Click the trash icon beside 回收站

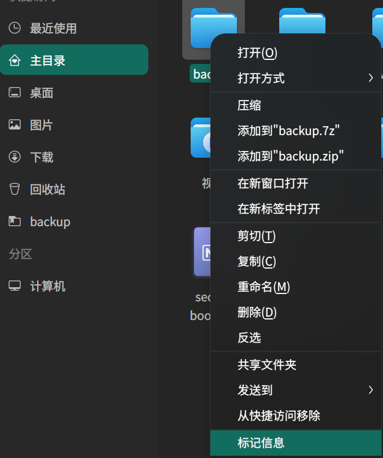pyautogui.click(x=15, y=189)
